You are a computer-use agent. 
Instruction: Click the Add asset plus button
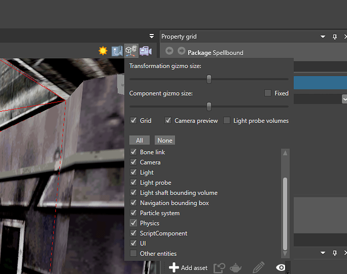click(x=188, y=267)
